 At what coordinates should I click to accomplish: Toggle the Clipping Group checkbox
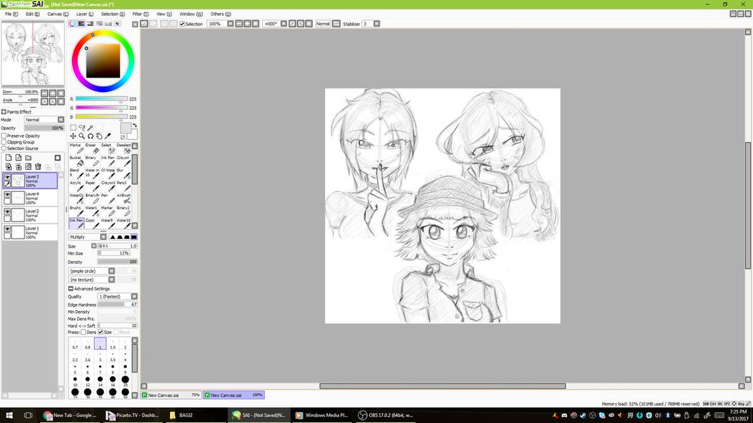pyautogui.click(x=4, y=142)
